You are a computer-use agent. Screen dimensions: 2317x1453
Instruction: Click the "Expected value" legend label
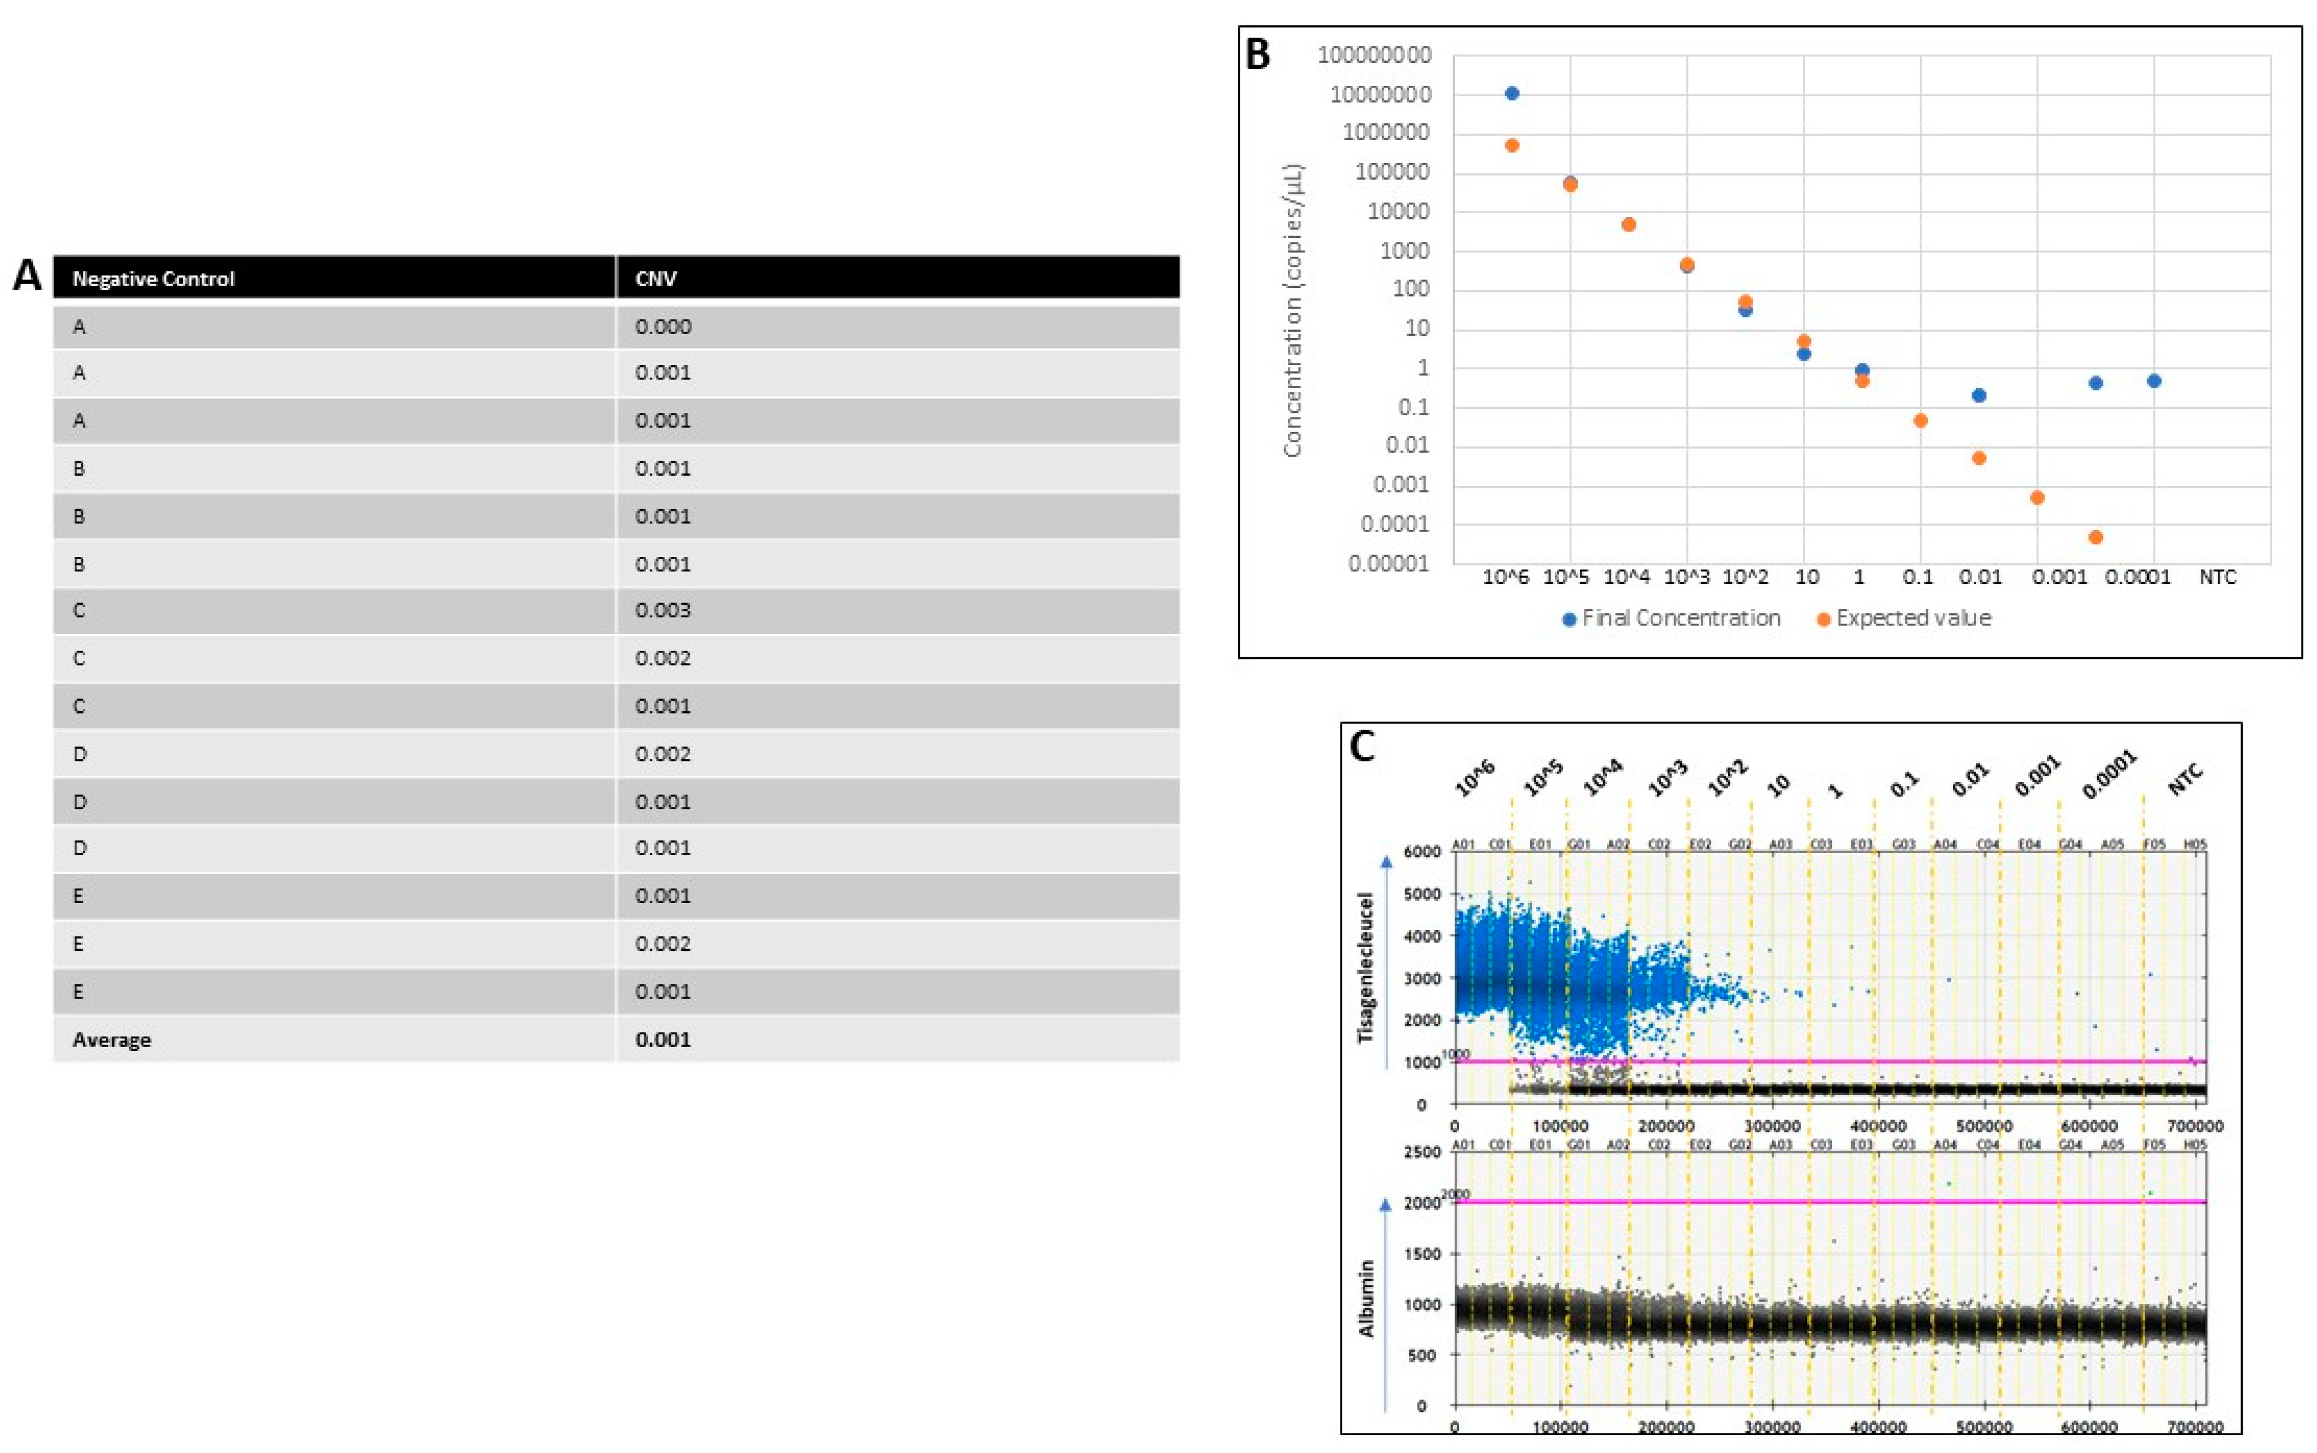(x=1913, y=618)
